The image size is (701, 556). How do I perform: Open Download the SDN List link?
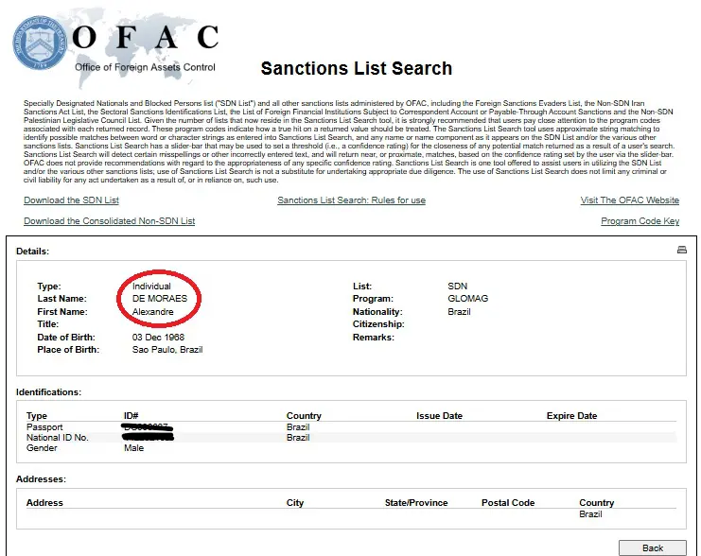click(72, 200)
